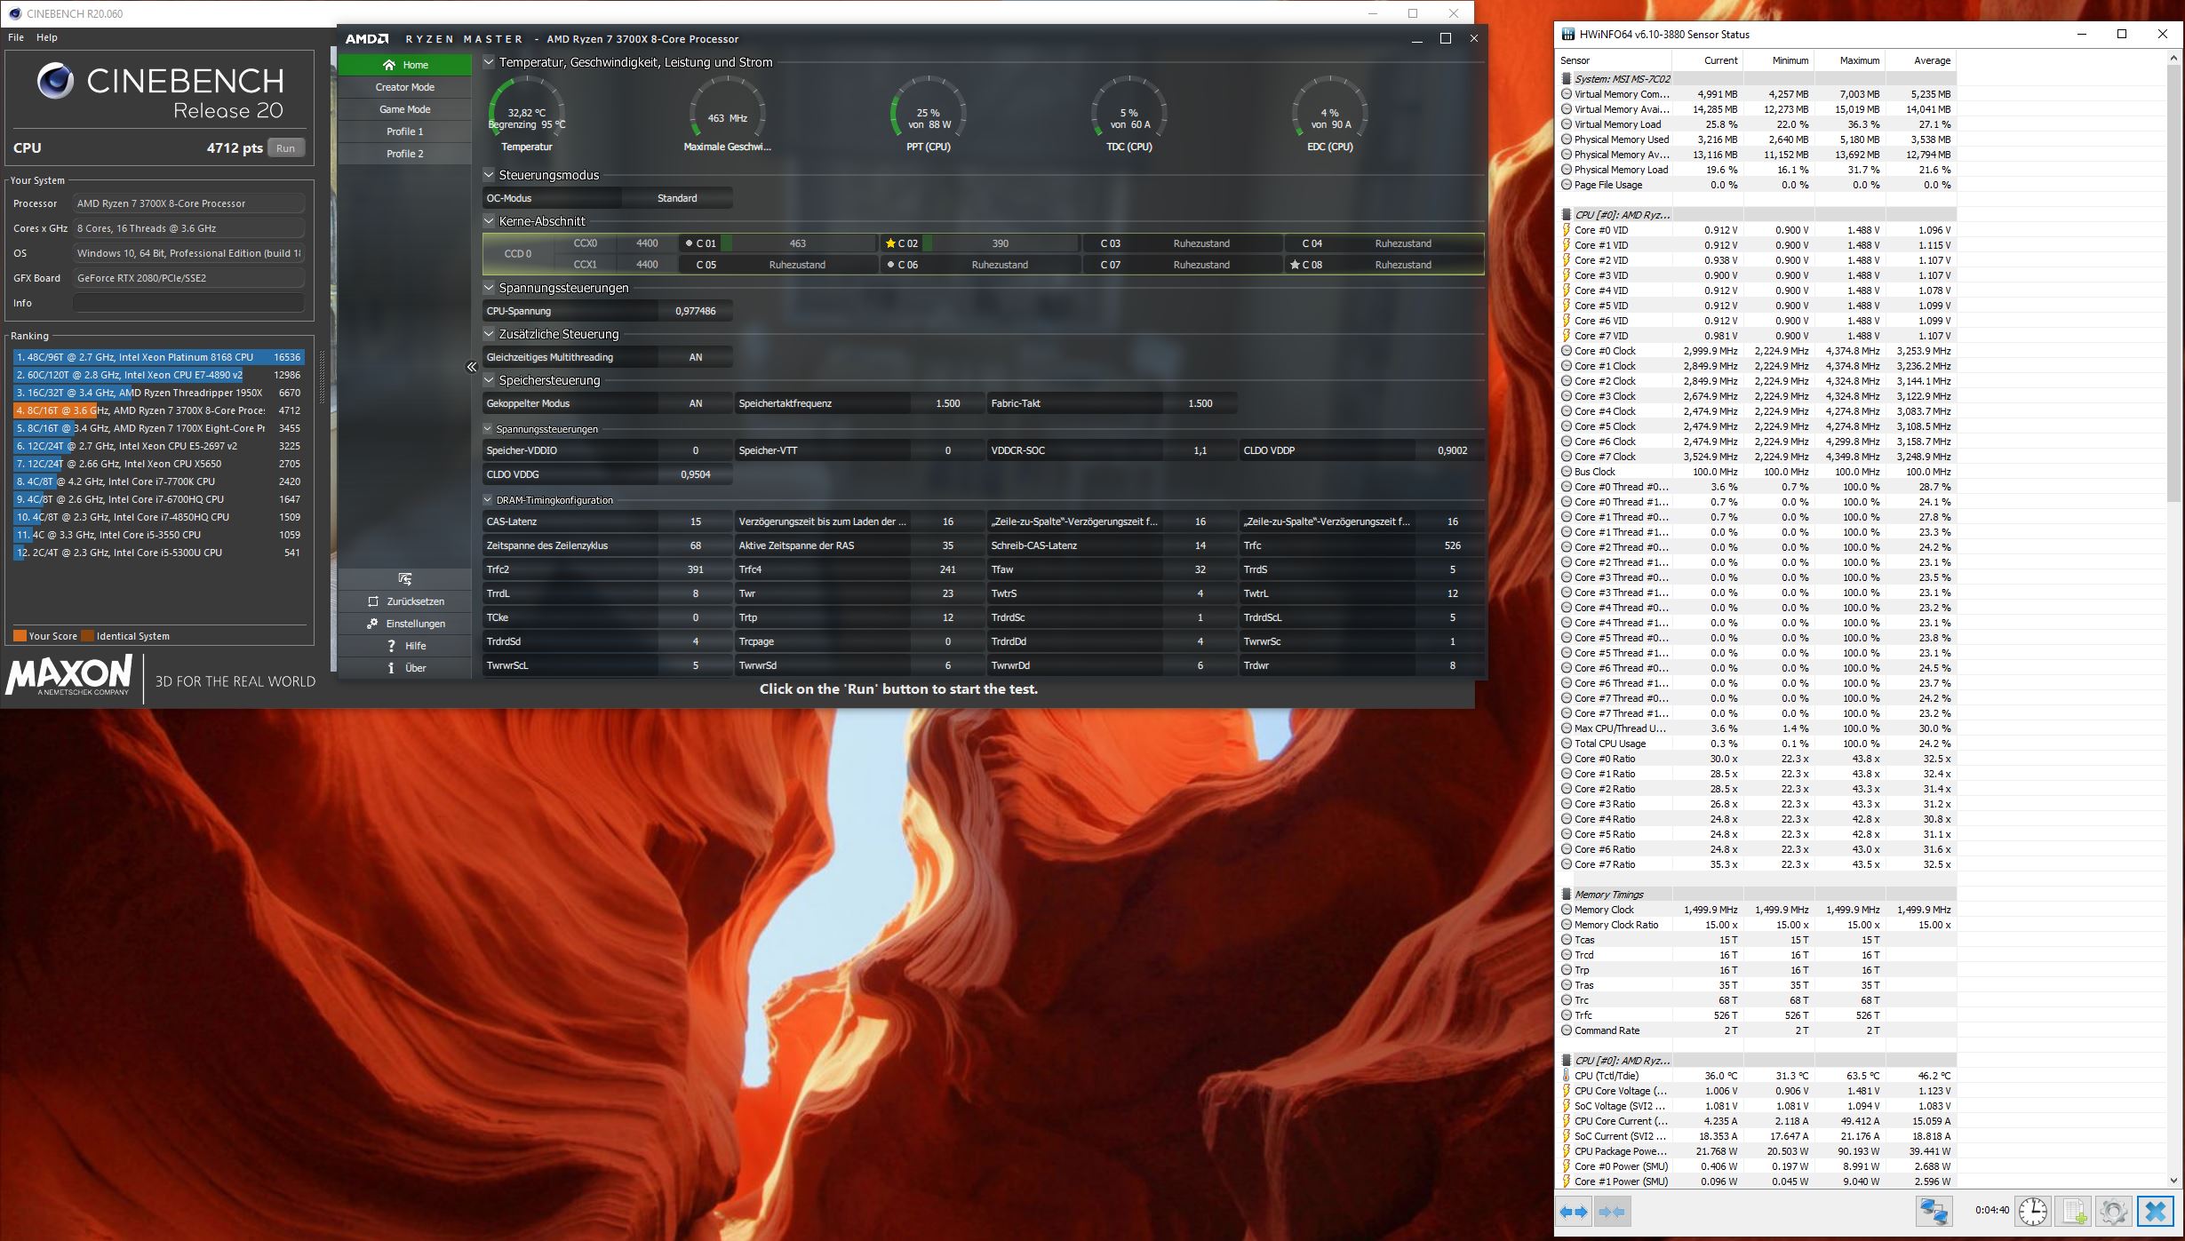Open the Cinebench File menu
The height and width of the screenshot is (1241, 2185).
[16, 37]
